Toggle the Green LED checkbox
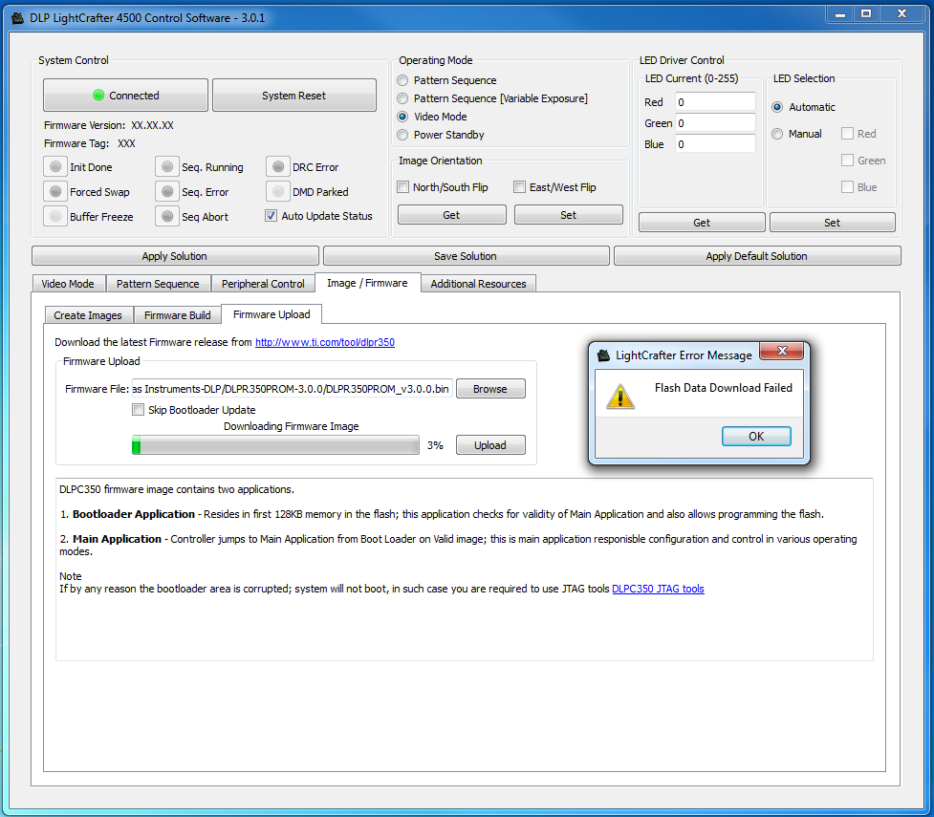Viewport: 934px width, 817px height. tap(847, 161)
